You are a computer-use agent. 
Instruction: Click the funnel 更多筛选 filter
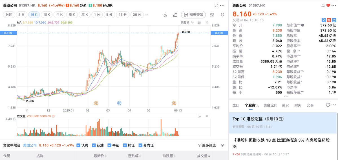[207, 145]
